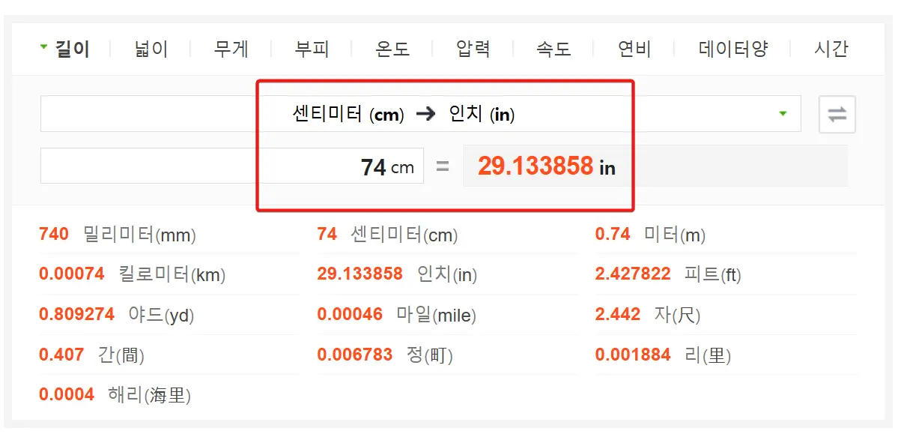The height and width of the screenshot is (437, 907).
Task: Switch to the 온도 tab
Action: [390, 48]
